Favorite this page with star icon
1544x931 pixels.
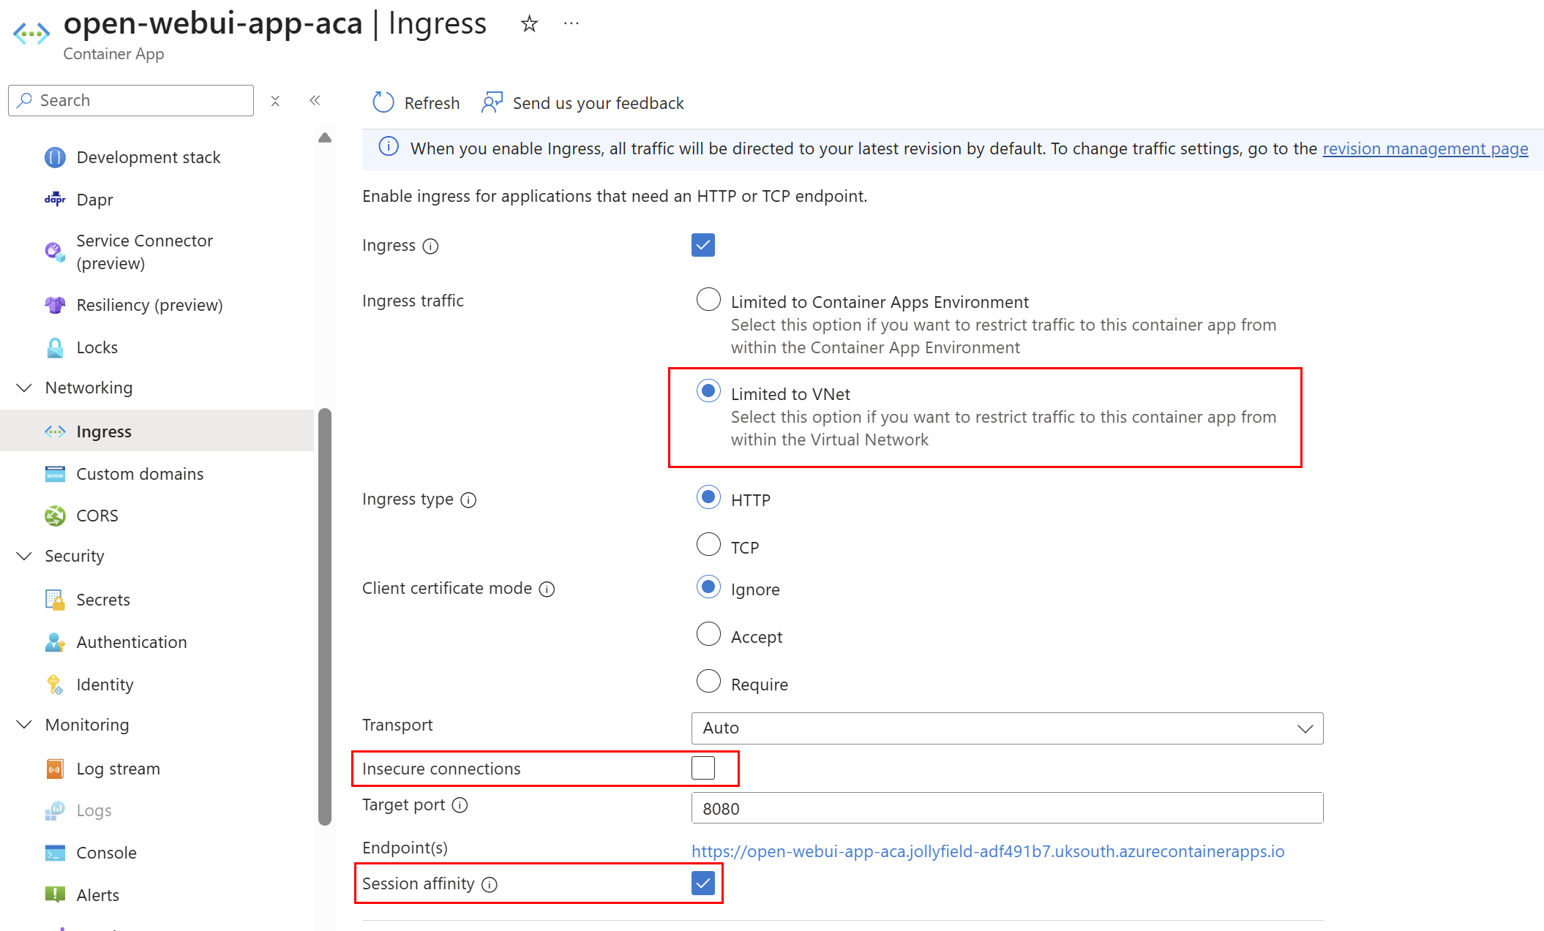point(529,24)
